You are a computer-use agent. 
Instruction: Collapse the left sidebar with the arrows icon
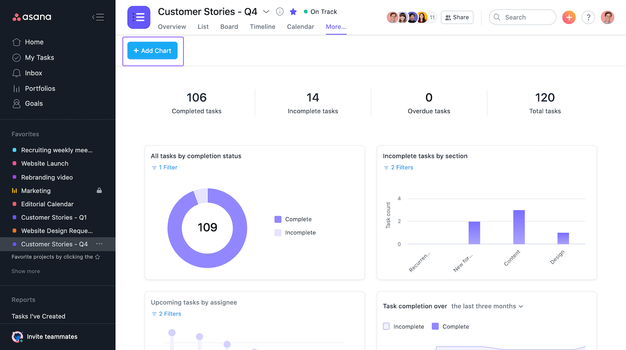[98, 16]
